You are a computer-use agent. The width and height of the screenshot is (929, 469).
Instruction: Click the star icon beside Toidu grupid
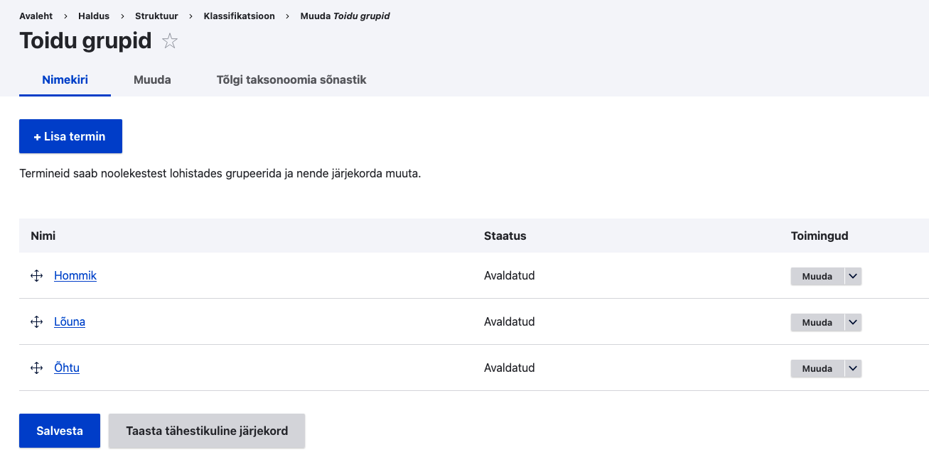170,41
